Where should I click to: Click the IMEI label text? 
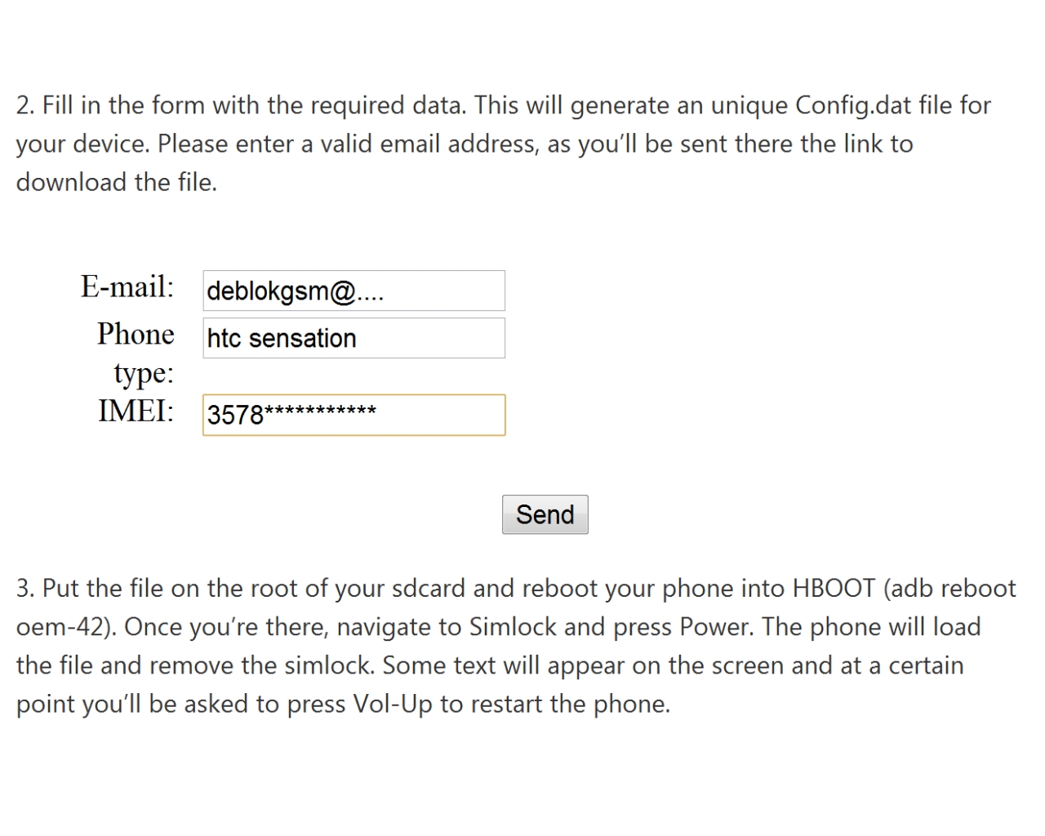point(136,411)
